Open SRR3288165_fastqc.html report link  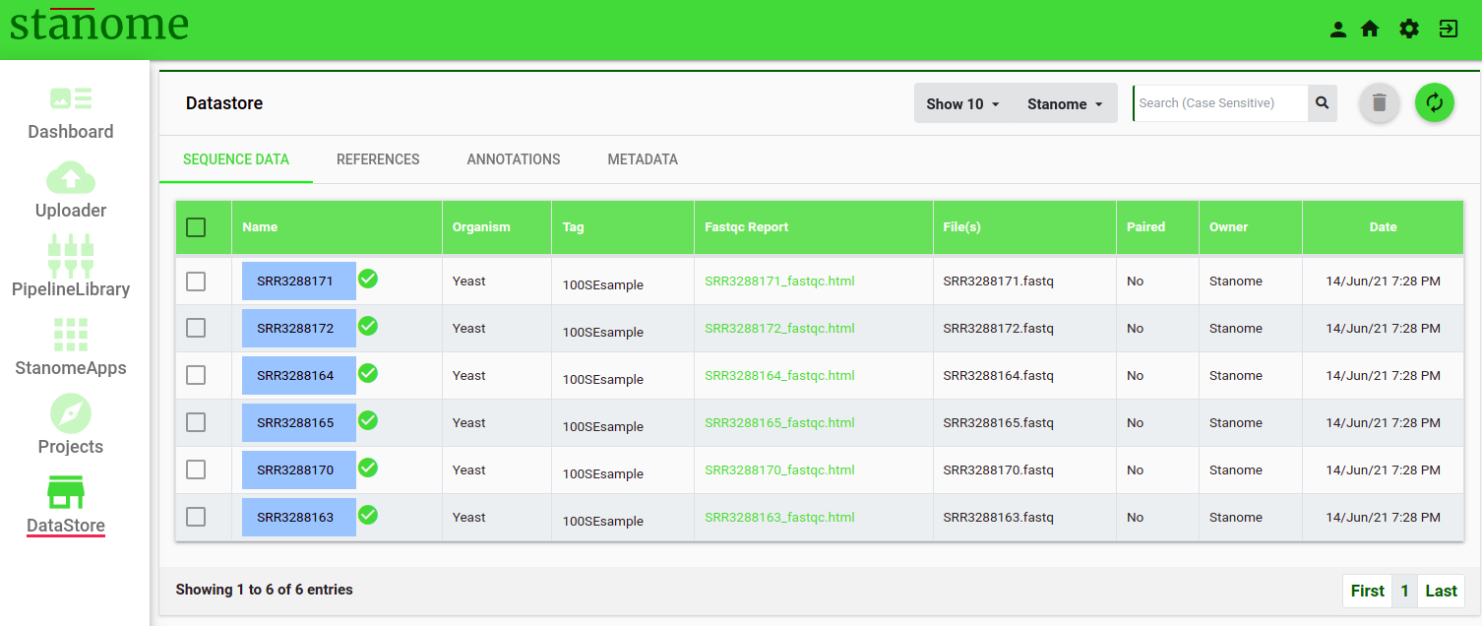[779, 423]
